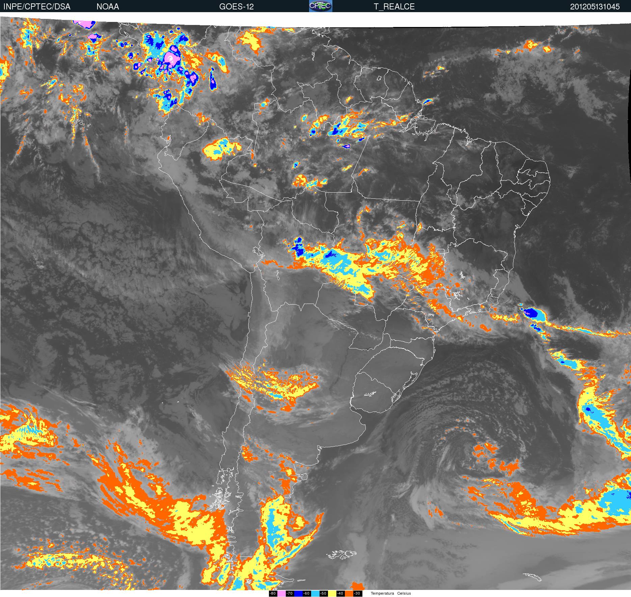Click the 201205131045 timestamp
Viewport: 631px width, 597px height.
[x=595, y=6]
